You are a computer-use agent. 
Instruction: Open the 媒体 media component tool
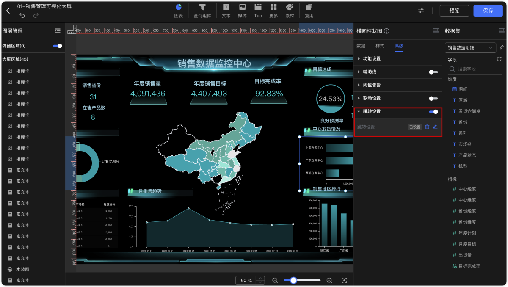[242, 11]
